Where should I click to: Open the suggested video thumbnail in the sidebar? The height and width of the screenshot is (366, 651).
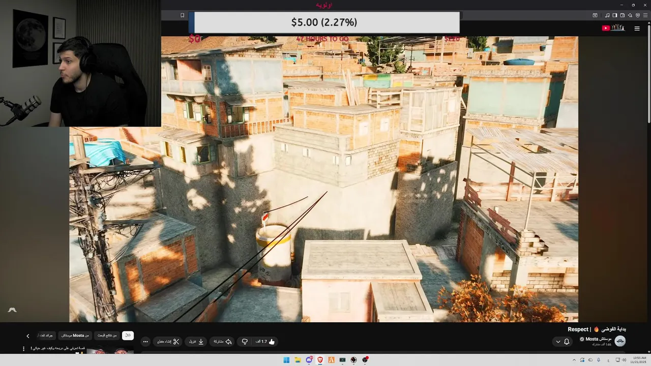tap(110, 350)
